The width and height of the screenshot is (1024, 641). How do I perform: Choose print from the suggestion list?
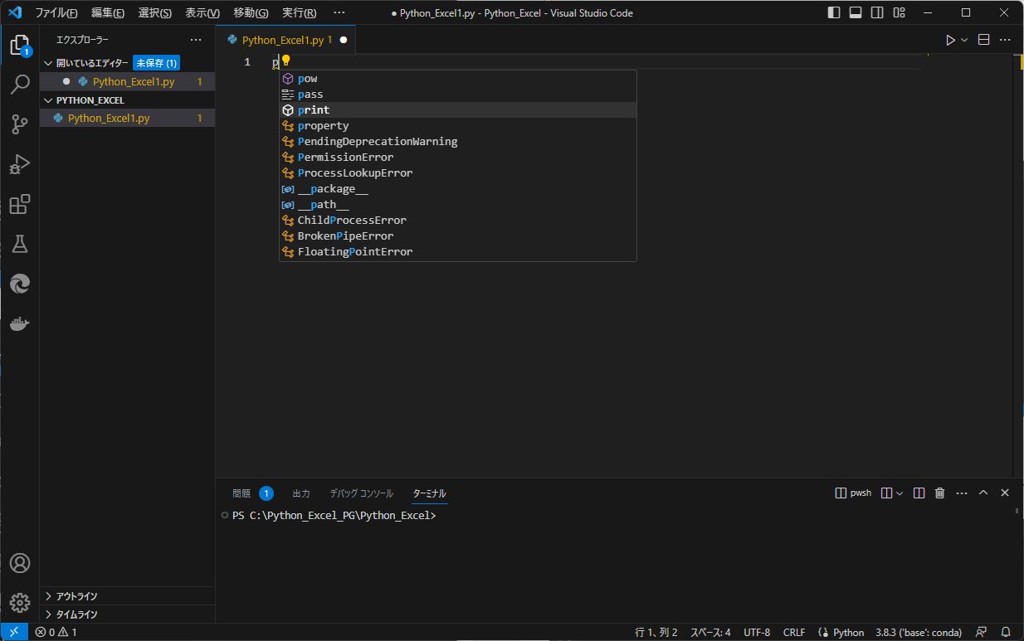coord(458,110)
